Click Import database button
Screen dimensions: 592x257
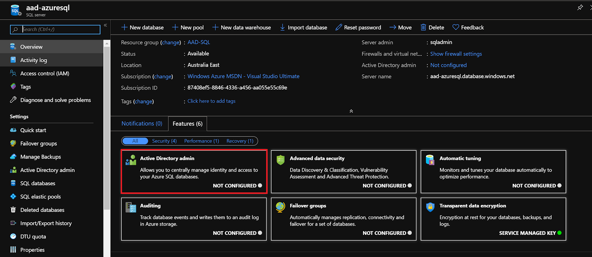[303, 27]
